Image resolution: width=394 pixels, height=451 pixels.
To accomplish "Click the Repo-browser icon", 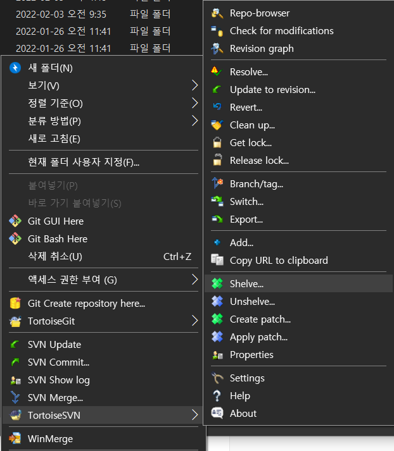I will click(217, 13).
